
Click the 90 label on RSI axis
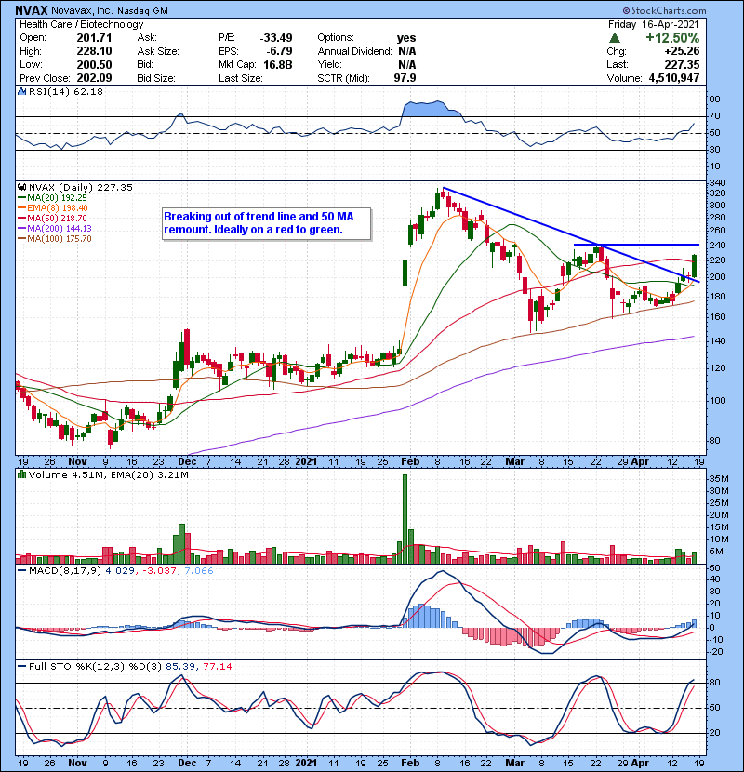point(714,100)
